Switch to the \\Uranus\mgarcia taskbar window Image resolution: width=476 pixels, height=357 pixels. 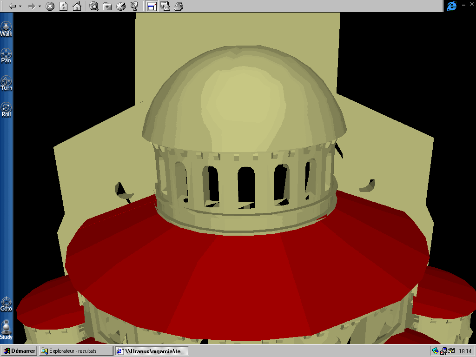point(152,351)
